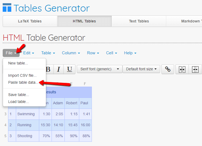This screenshot has height=146, width=202.
Task: Click the row 4 number header
Action: [x=5, y=125]
